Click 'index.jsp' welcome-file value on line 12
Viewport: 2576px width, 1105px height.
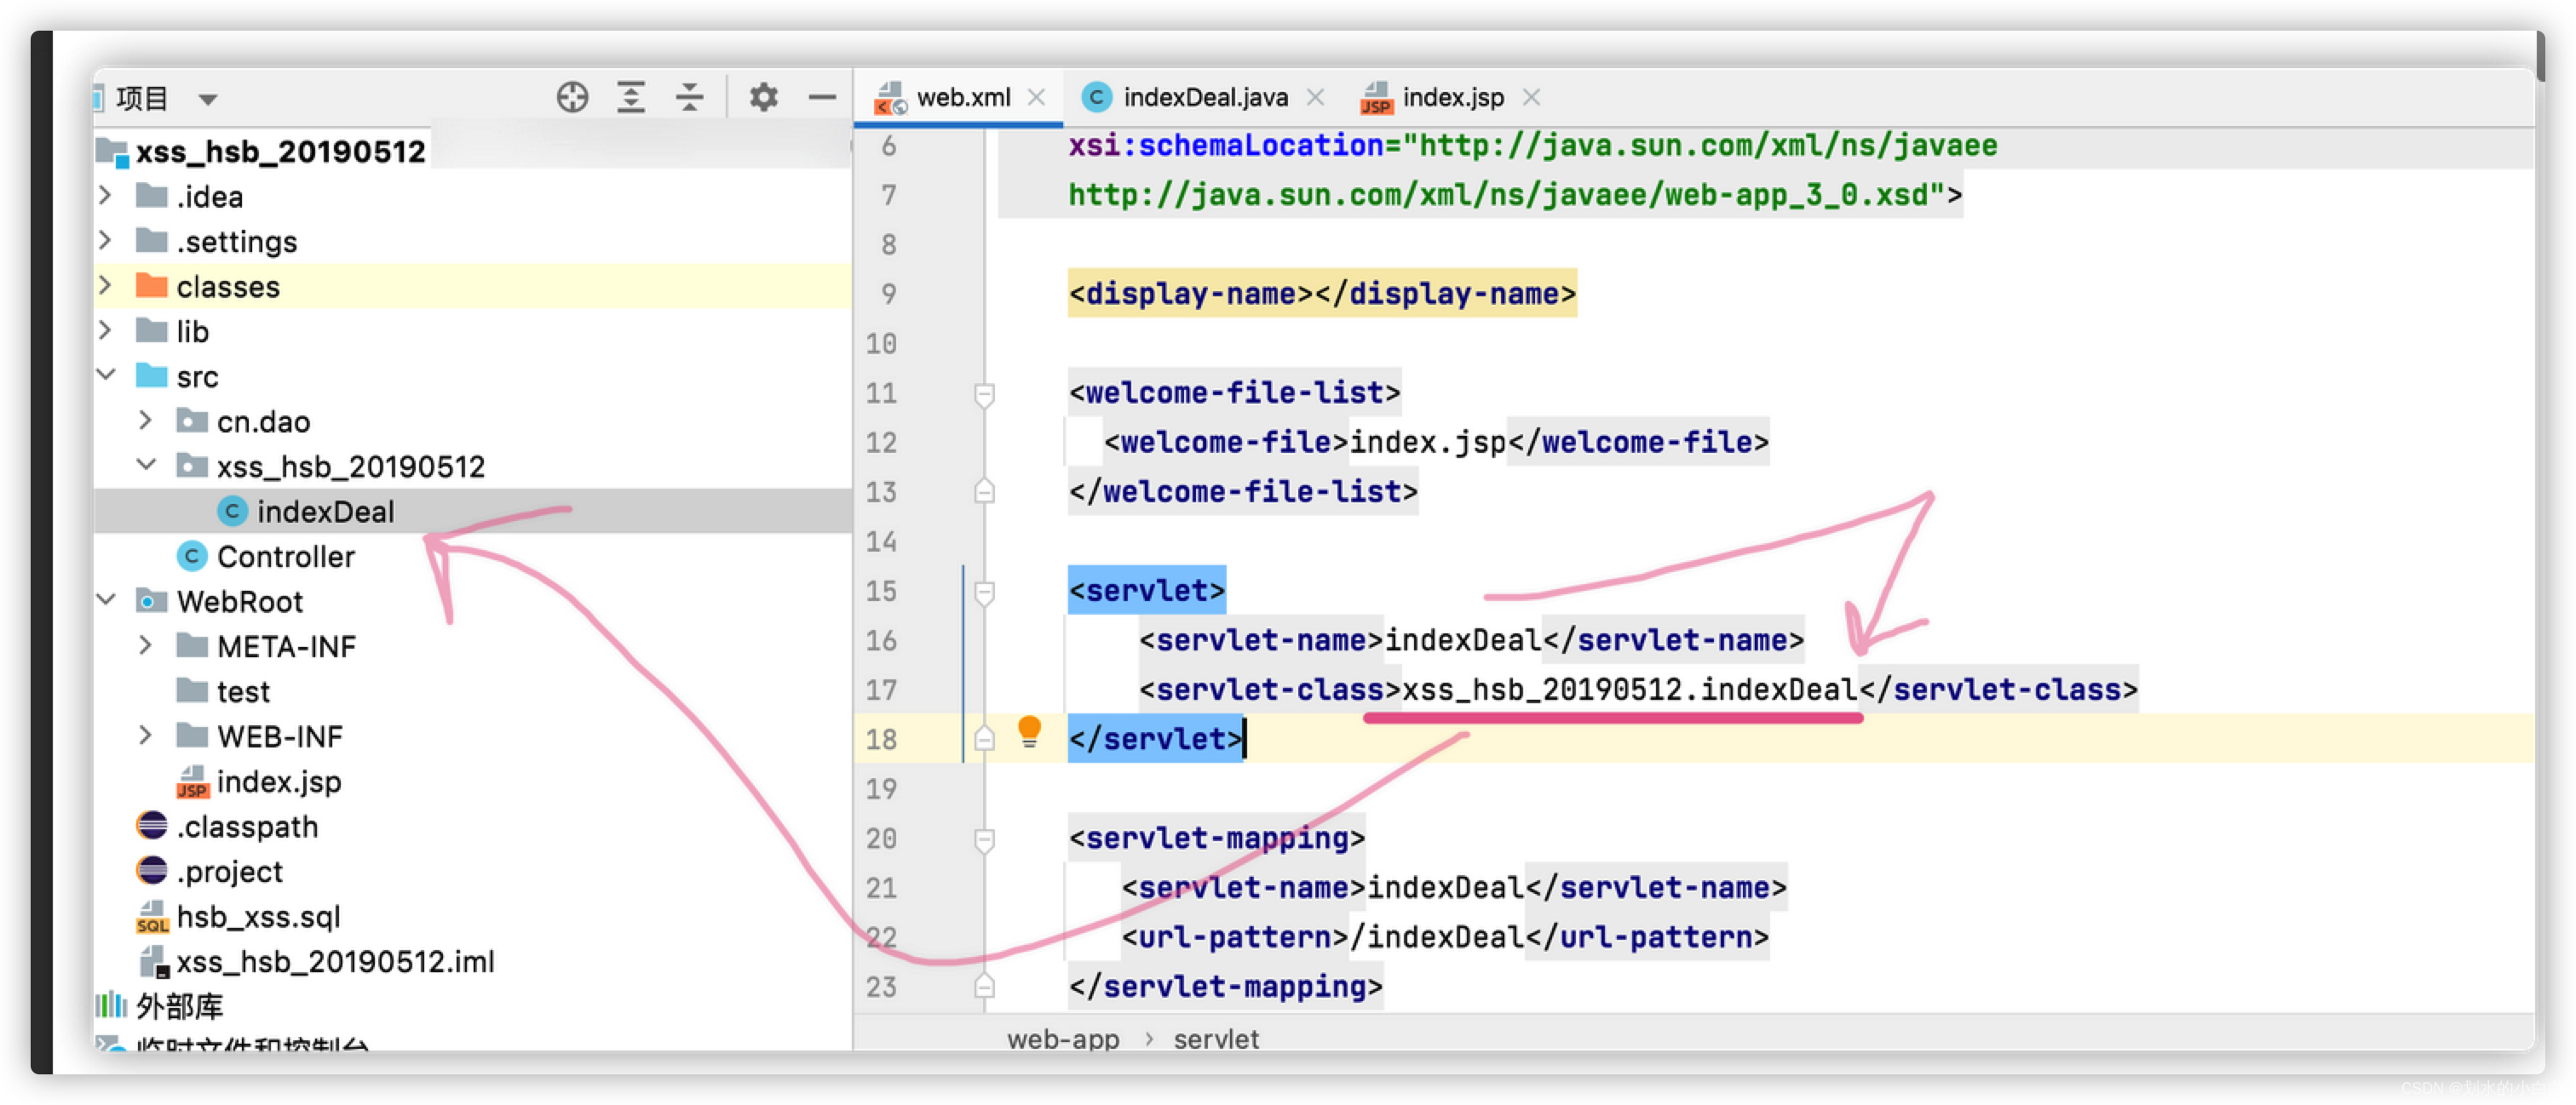click(1427, 443)
